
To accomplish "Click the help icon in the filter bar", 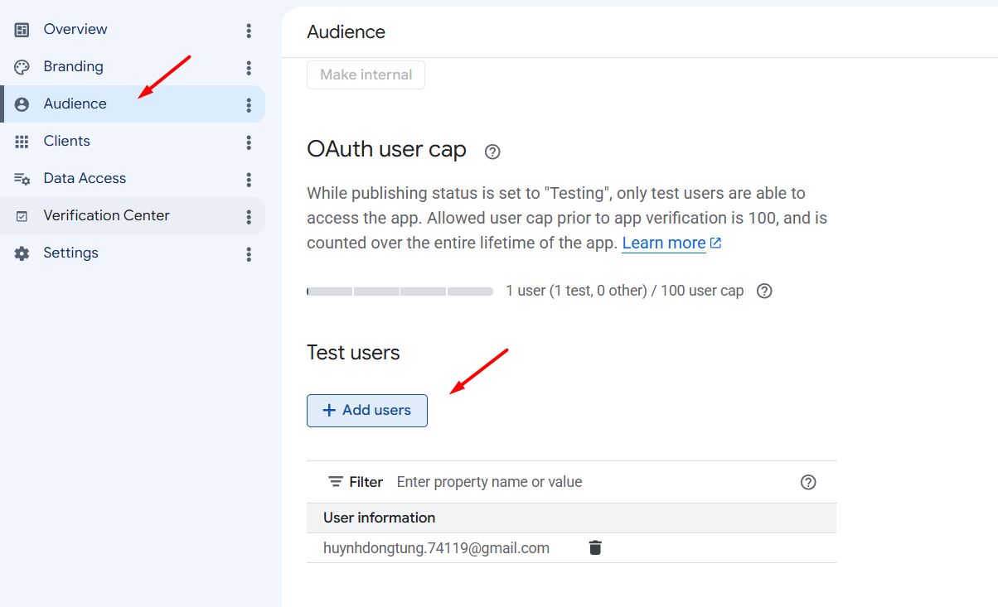I will click(x=809, y=482).
